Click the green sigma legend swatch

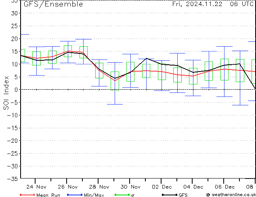pyautogui.click(x=122, y=195)
